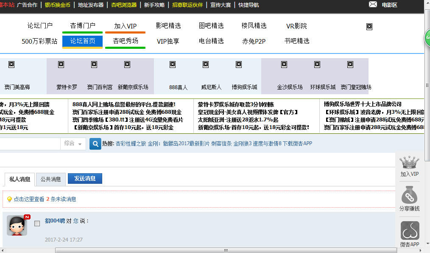Viewport: 430px width, 253px height.
Task: Open 加入VIP navigation item
Action: [126, 26]
